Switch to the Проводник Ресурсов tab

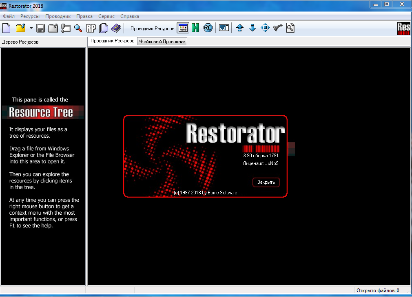tap(112, 41)
